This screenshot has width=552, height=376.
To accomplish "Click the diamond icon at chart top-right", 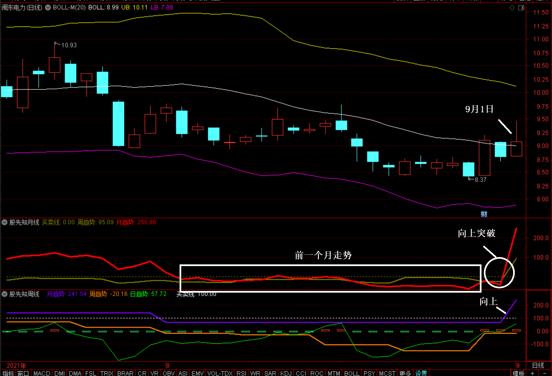I will [x=512, y=8].
